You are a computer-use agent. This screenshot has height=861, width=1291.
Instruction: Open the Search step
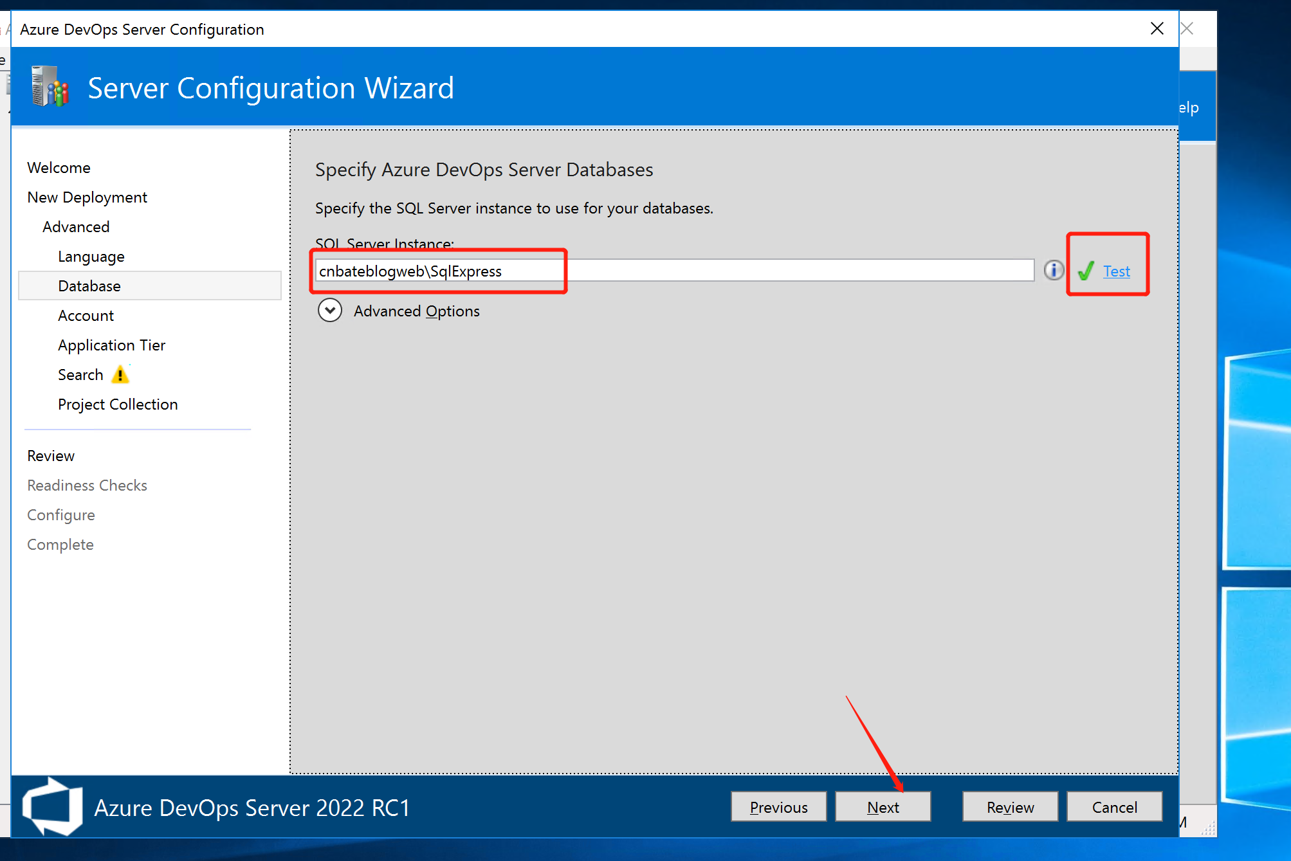(x=80, y=375)
